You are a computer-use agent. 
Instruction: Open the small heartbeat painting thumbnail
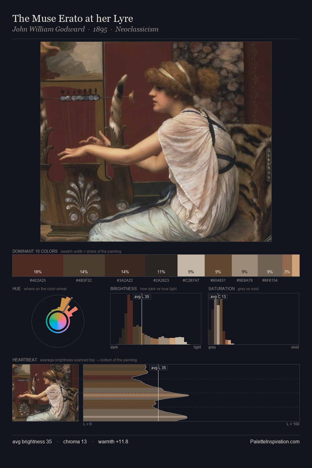pos(46,393)
